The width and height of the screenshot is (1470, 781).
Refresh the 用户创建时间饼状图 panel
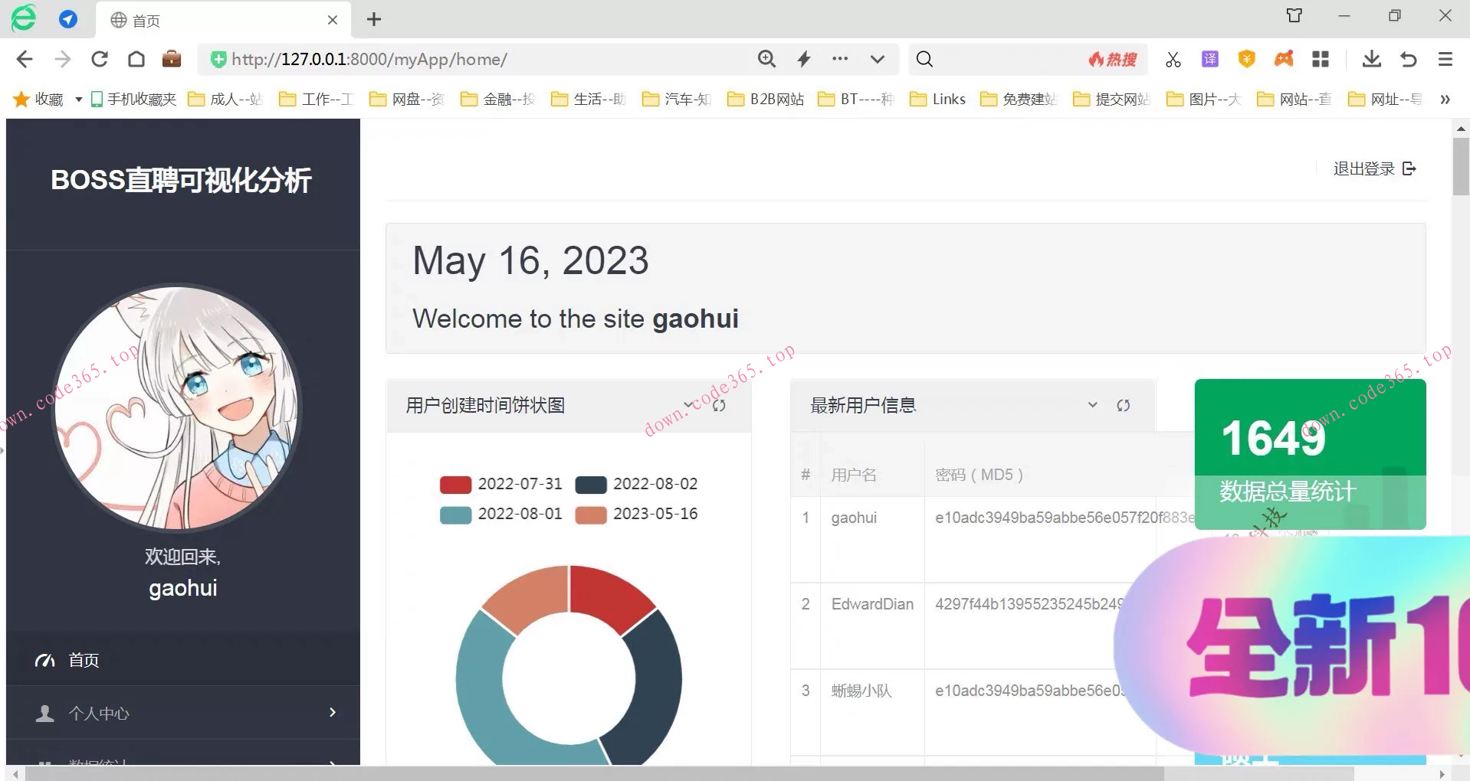click(719, 405)
